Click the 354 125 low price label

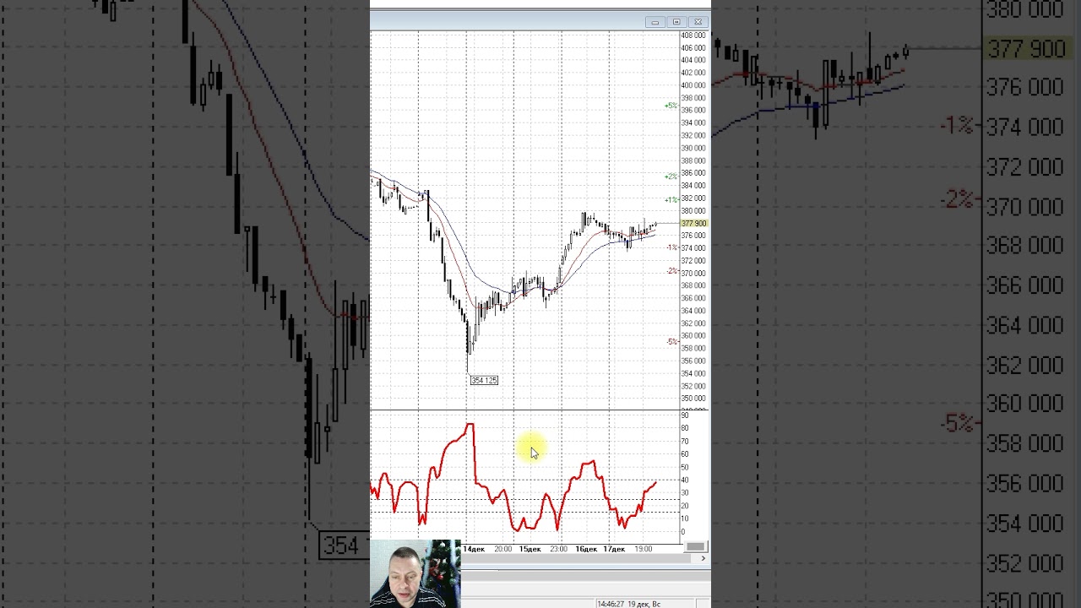click(x=484, y=381)
